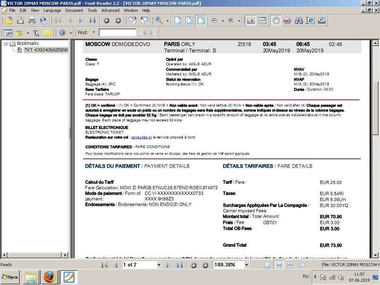Select the Hand tool
The height and width of the screenshot is (285, 380).
[x=275, y=20]
